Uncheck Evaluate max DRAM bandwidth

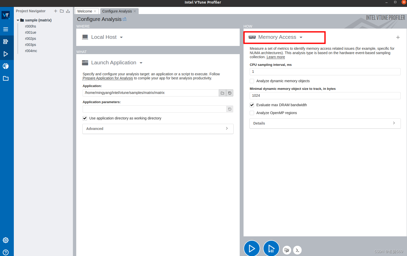pos(252,105)
